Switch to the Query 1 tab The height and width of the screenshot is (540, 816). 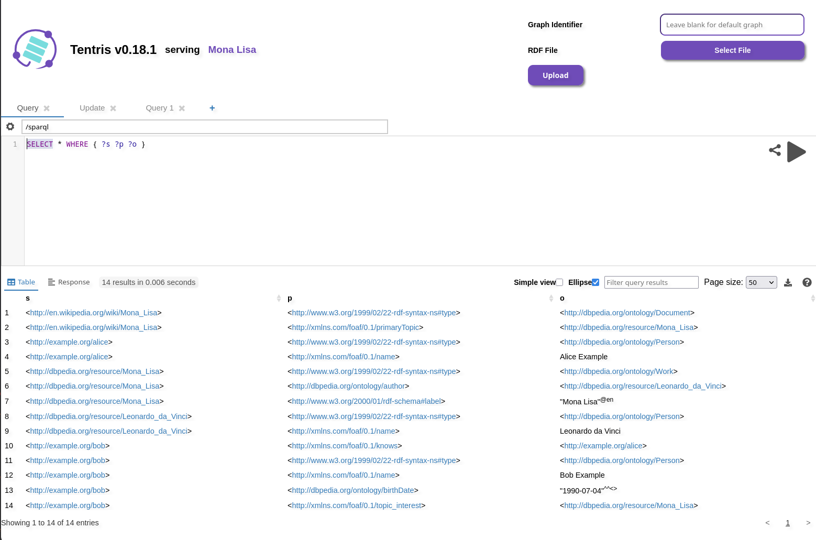point(160,108)
